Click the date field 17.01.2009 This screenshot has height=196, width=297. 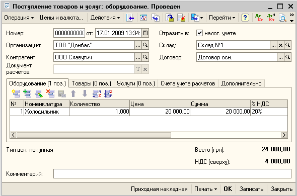point(118,33)
